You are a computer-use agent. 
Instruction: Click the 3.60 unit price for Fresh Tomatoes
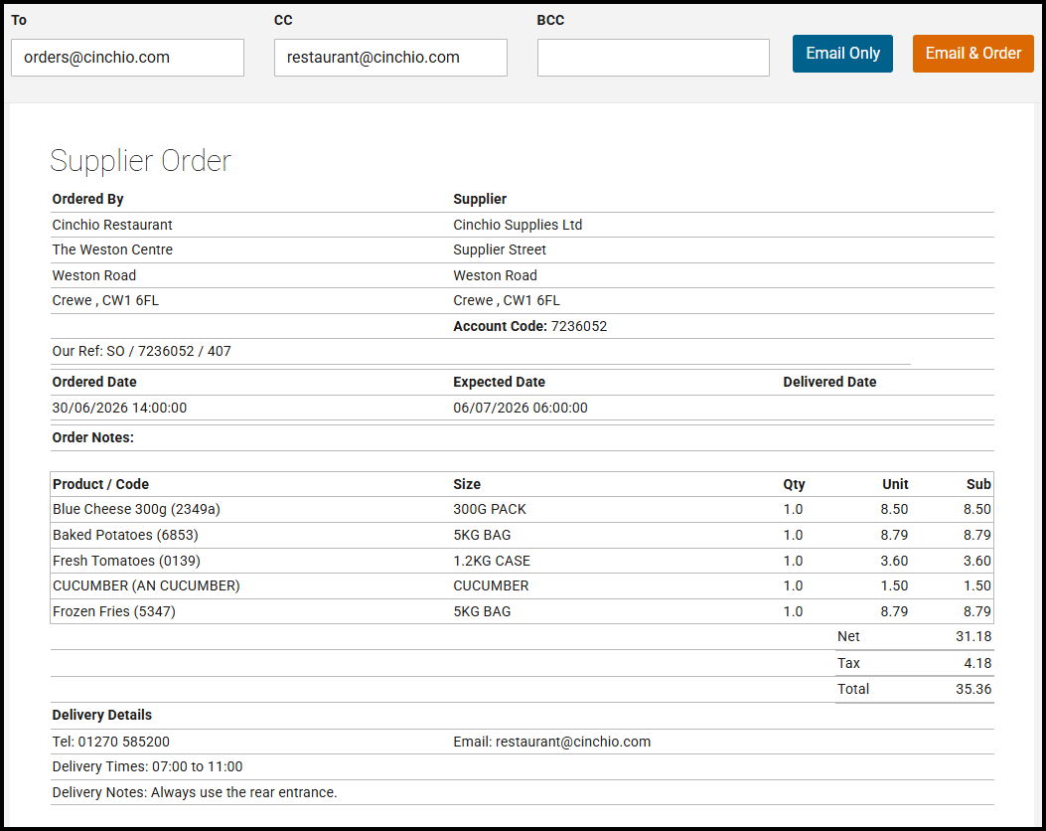click(894, 561)
